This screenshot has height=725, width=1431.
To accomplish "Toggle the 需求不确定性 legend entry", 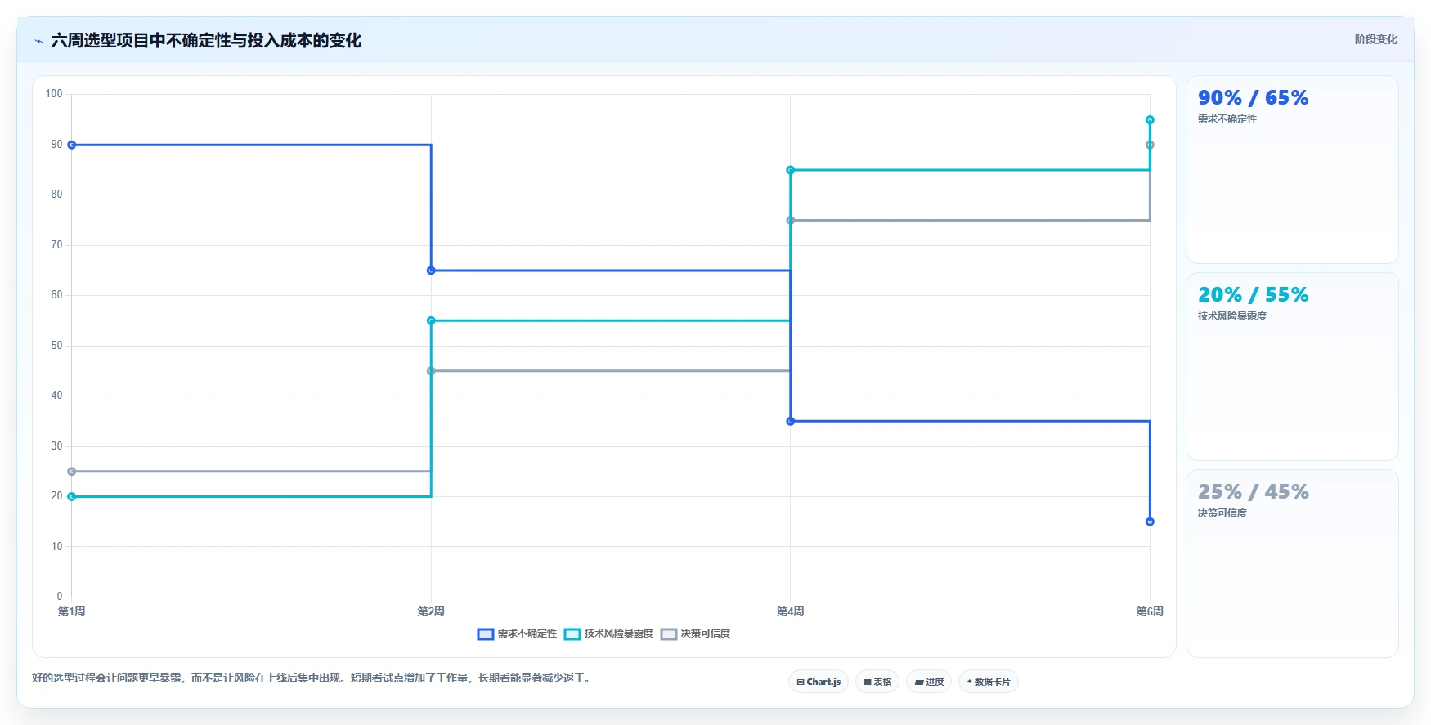I will tap(517, 633).
